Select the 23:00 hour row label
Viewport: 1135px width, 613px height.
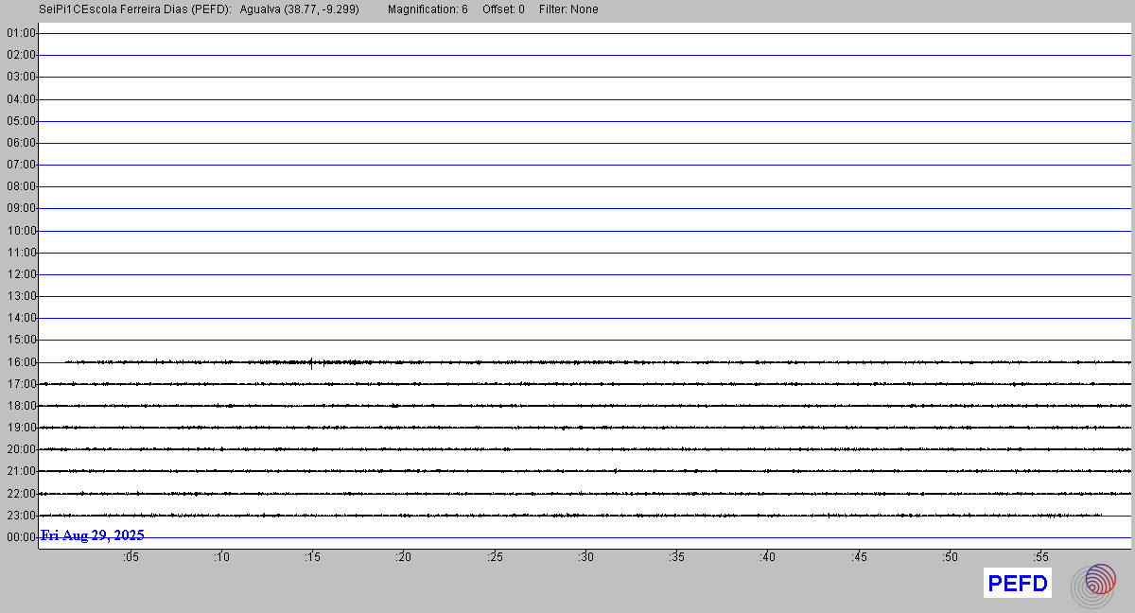click(21, 516)
